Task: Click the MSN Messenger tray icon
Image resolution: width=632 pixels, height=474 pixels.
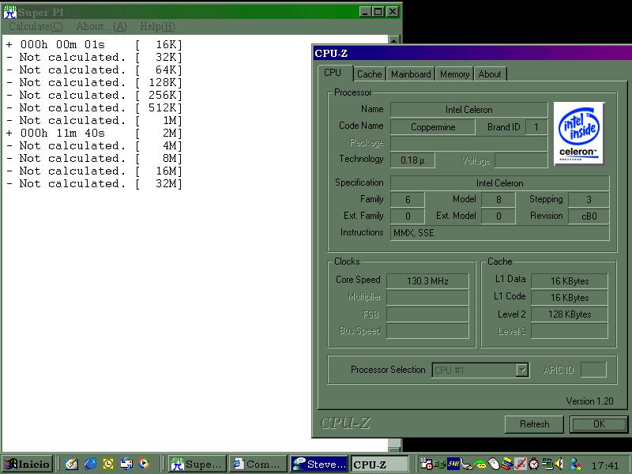Action: pyautogui.click(x=576, y=465)
